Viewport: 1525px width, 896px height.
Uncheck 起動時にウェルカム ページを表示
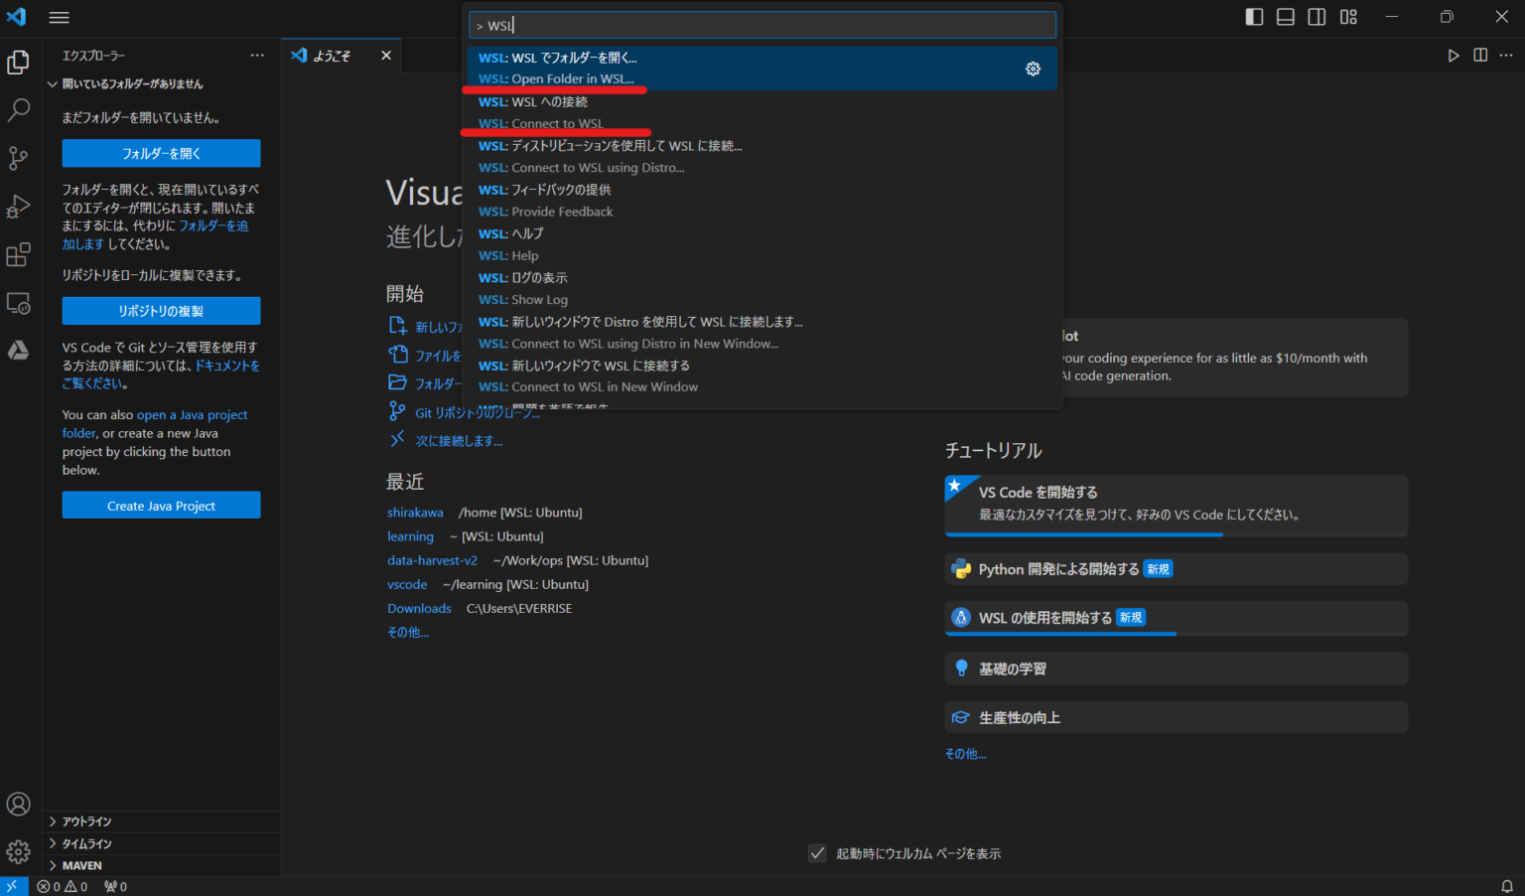pos(816,853)
